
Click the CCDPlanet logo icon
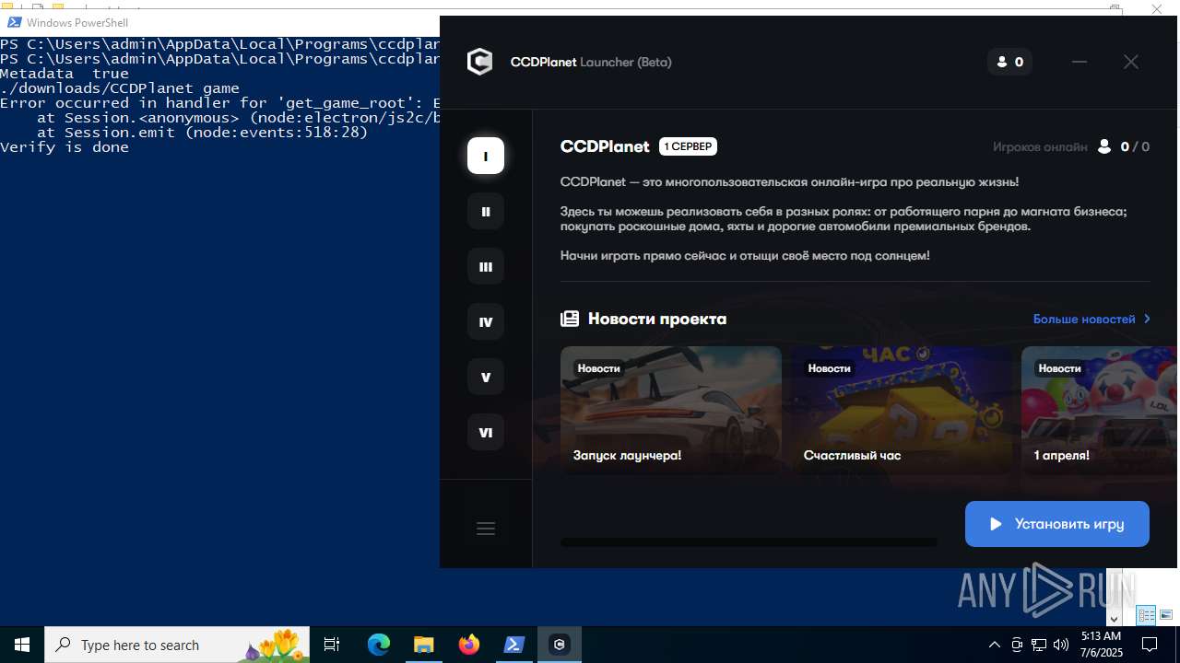coord(479,62)
